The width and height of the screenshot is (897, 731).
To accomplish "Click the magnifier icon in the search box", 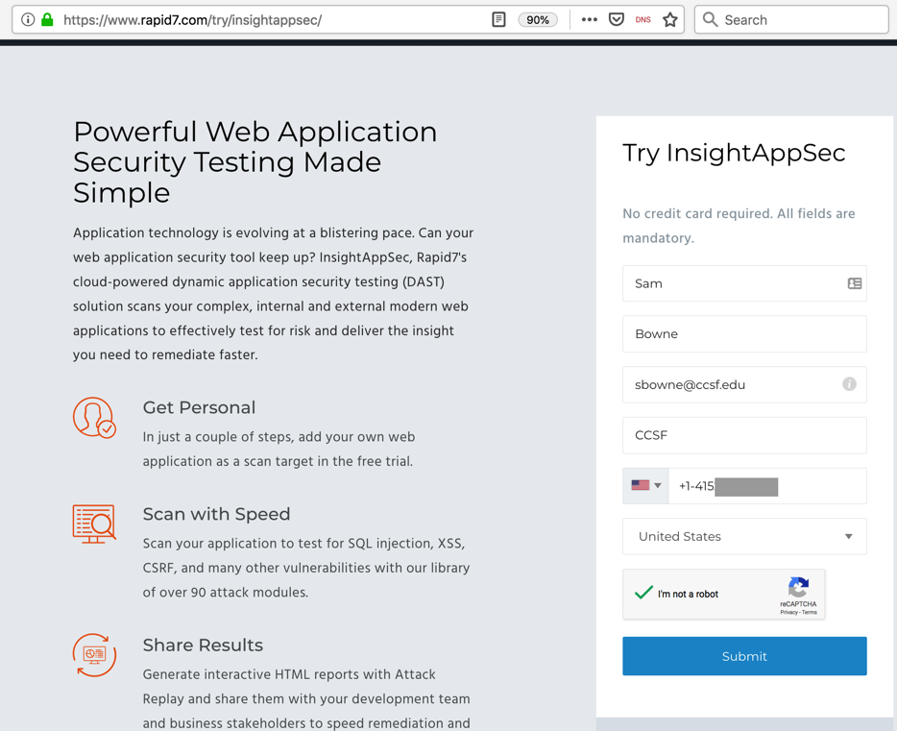I will [710, 19].
